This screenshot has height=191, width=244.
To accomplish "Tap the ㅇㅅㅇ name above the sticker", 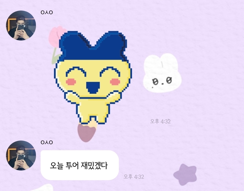I will pos(47,13).
